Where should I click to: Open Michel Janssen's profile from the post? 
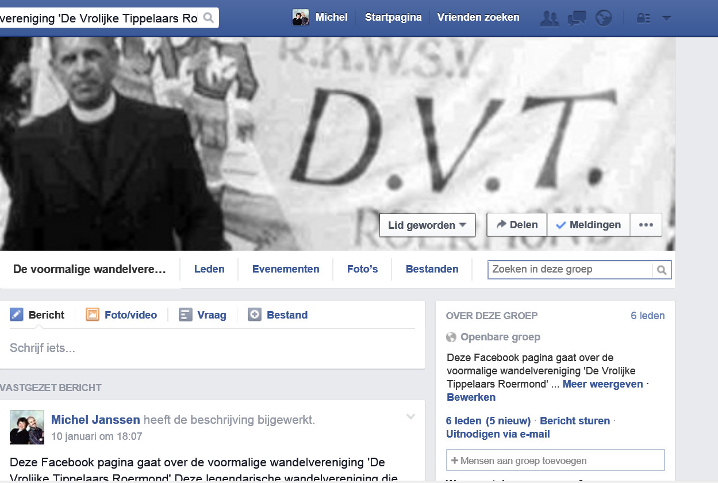(95, 420)
